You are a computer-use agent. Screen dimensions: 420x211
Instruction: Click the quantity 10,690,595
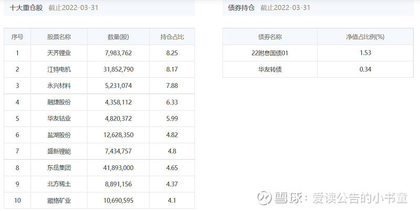pyautogui.click(x=119, y=201)
